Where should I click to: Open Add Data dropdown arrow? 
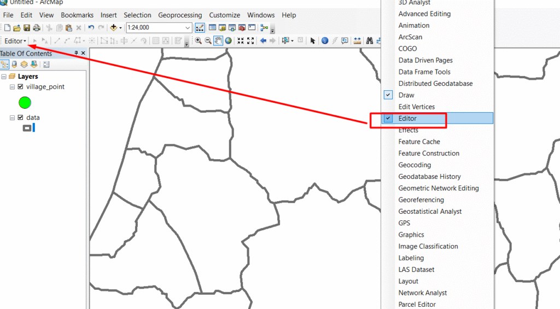pyautogui.click(x=120, y=27)
